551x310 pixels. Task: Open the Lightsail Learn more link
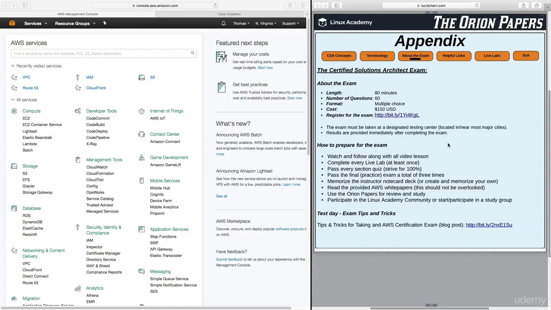tap(291, 185)
